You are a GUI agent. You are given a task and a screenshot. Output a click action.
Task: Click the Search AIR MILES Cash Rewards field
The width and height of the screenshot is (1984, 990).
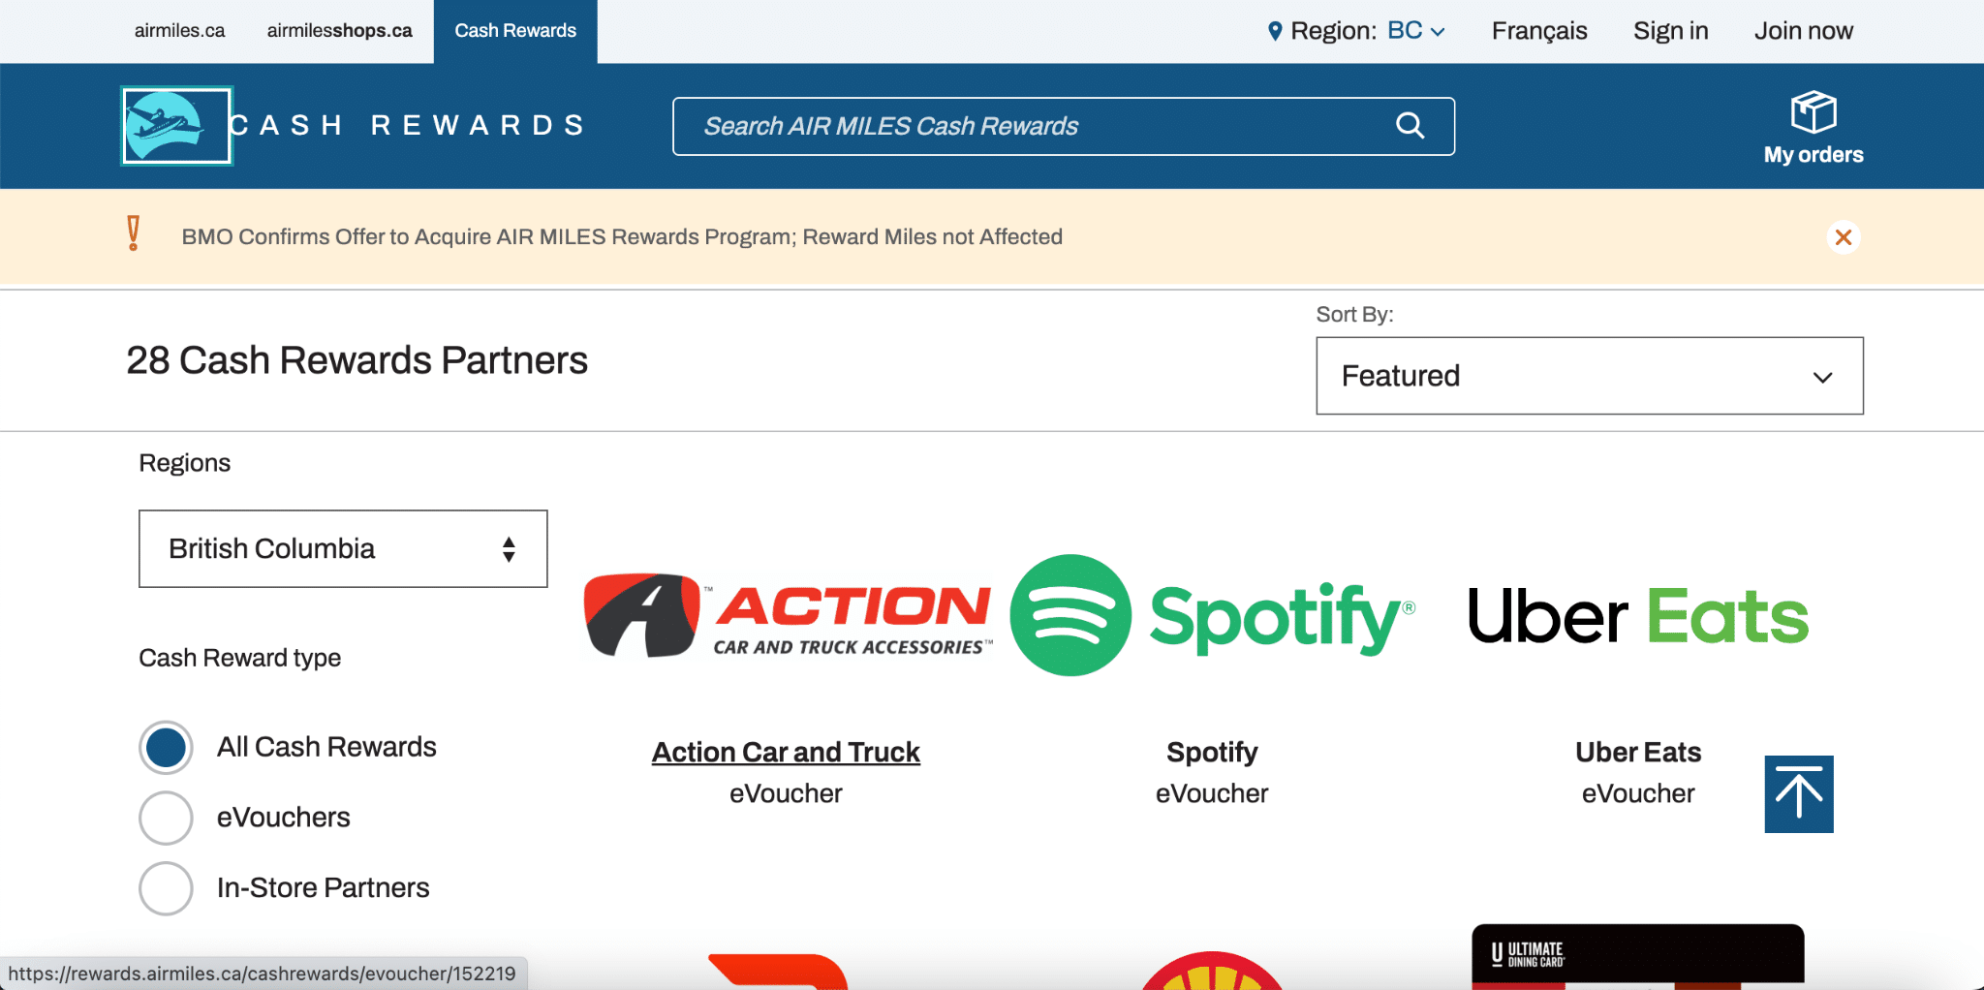click(1064, 126)
